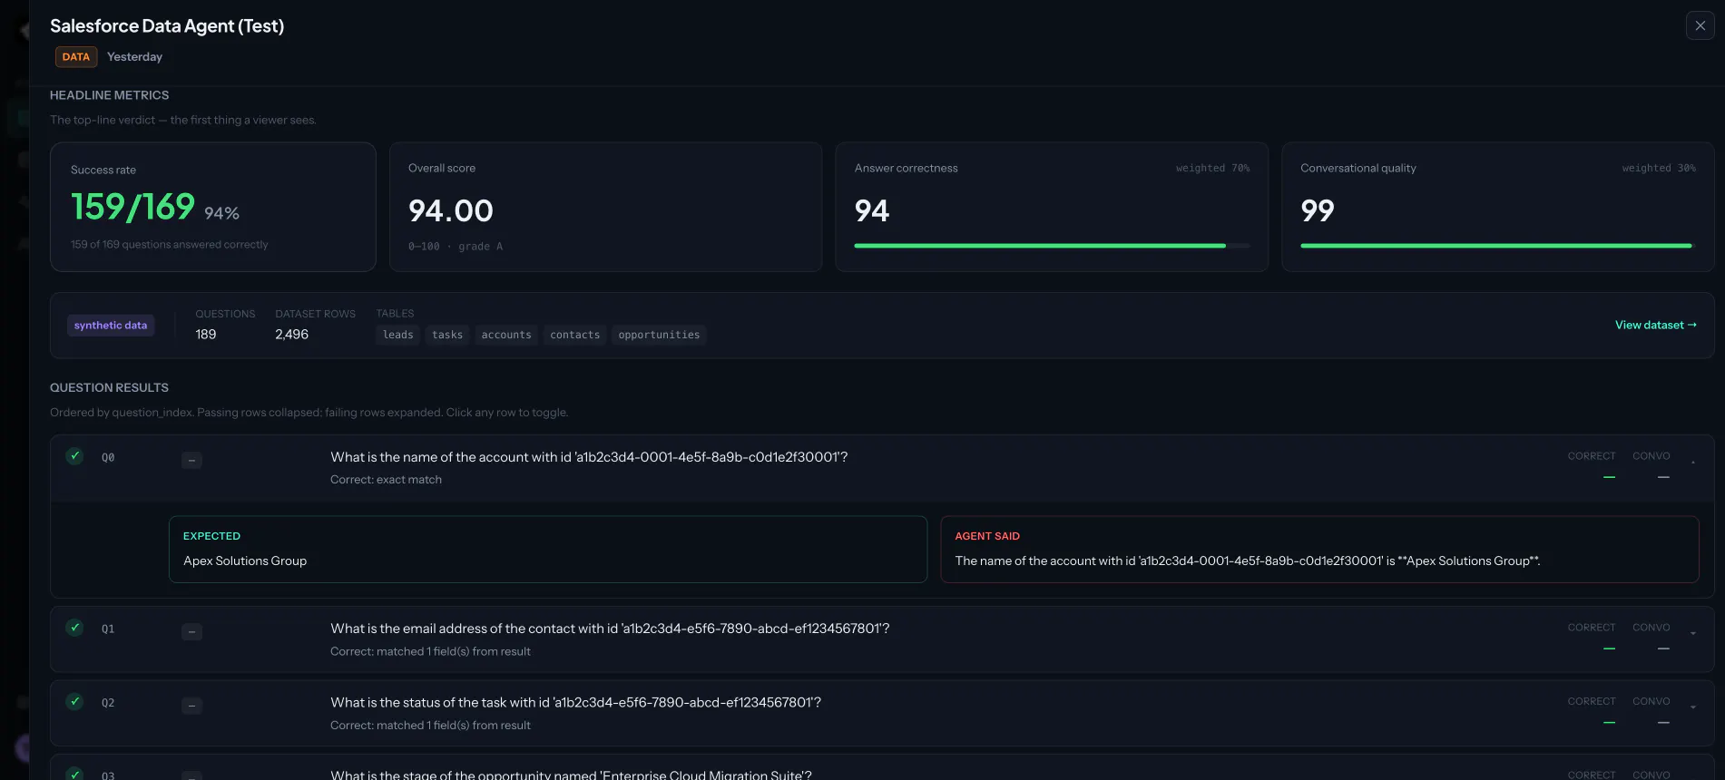The image size is (1725, 780).
Task: Select the accounts table tag
Action: (506, 335)
